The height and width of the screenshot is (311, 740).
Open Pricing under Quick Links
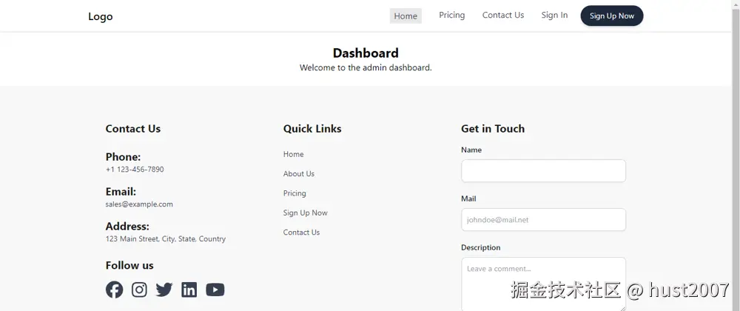coord(295,193)
